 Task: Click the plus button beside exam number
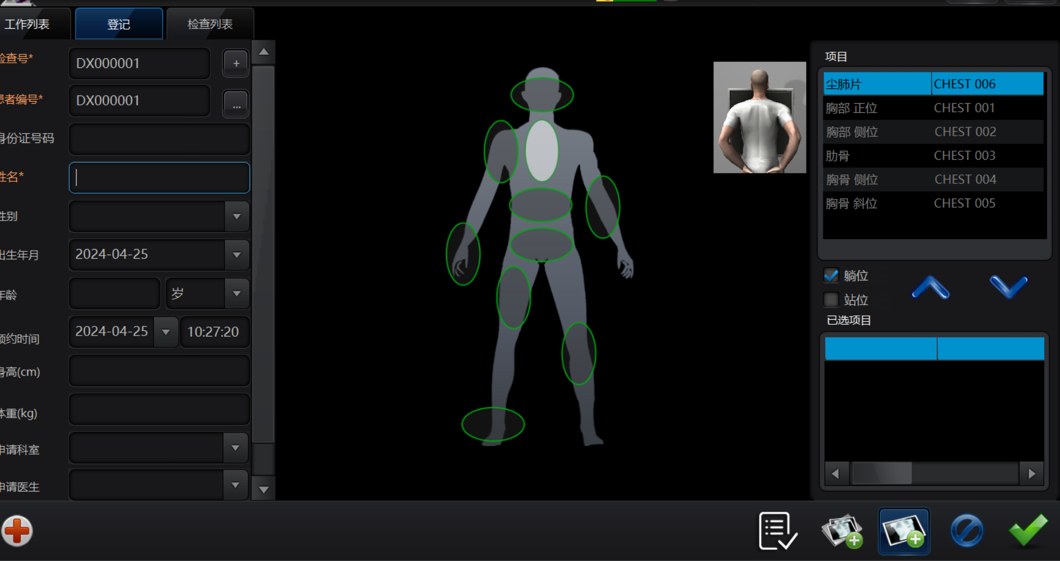[236, 63]
